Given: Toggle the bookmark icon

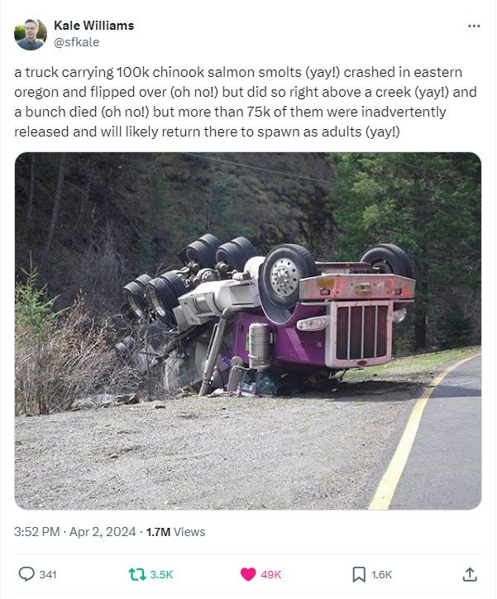Looking at the screenshot, I should tap(358, 574).
